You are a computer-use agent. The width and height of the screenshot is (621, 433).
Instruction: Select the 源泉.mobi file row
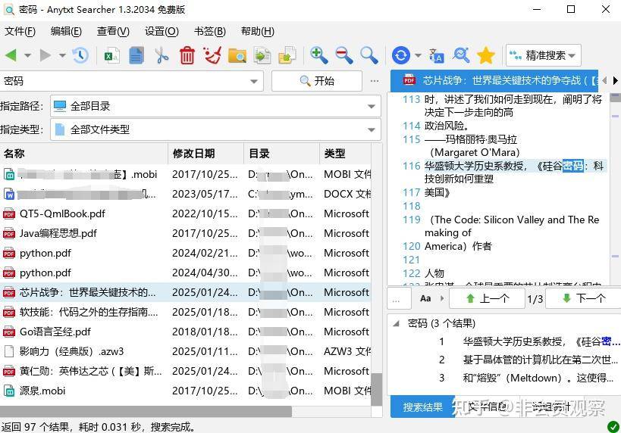pyautogui.click(x=185, y=391)
